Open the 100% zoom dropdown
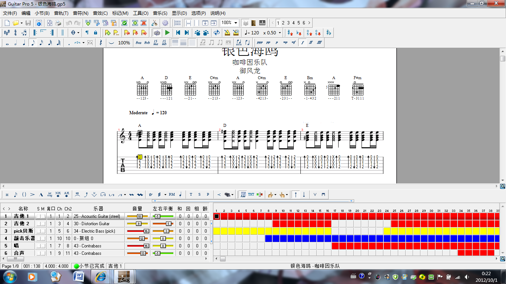Screen dimensions: 506x284 (236, 23)
